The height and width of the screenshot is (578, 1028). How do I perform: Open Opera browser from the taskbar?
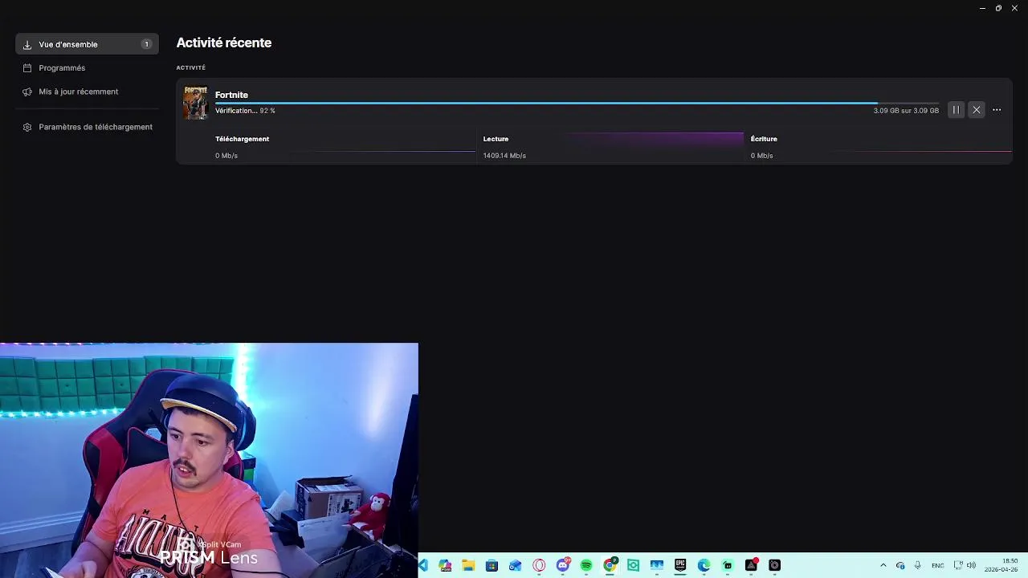(x=539, y=565)
